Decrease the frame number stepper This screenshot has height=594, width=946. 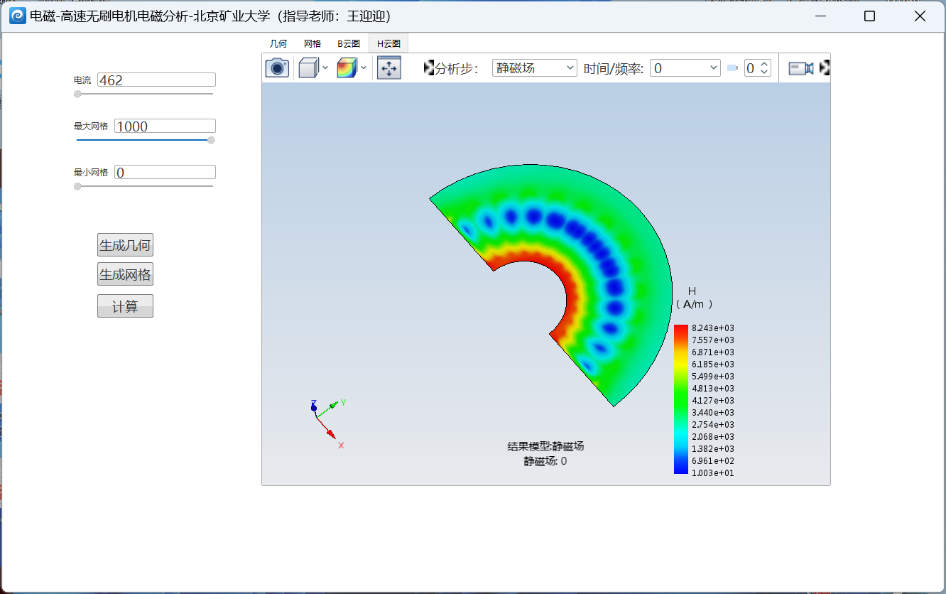[x=764, y=72]
